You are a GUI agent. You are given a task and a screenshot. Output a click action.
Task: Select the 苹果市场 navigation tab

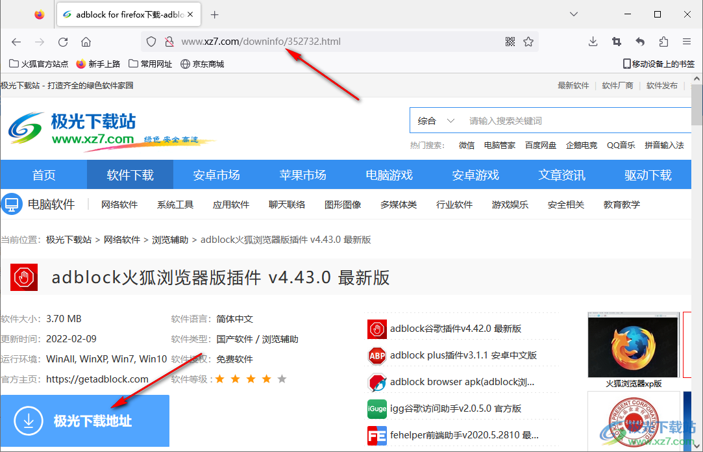coord(302,175)
